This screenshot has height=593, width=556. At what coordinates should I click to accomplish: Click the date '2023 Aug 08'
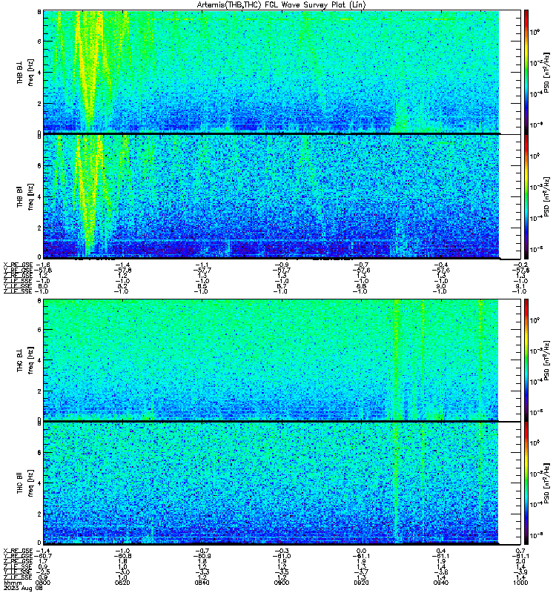click(x=23, y=588)
